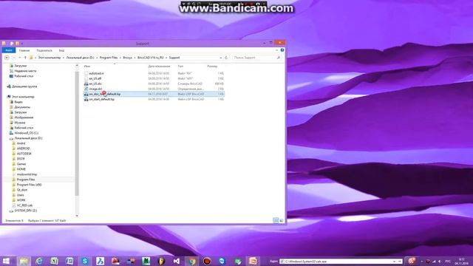Image resolution: width=473 pixels, height=266 pixels.
Task: Click the Forward navigation arrow
Action: (13, 58)
